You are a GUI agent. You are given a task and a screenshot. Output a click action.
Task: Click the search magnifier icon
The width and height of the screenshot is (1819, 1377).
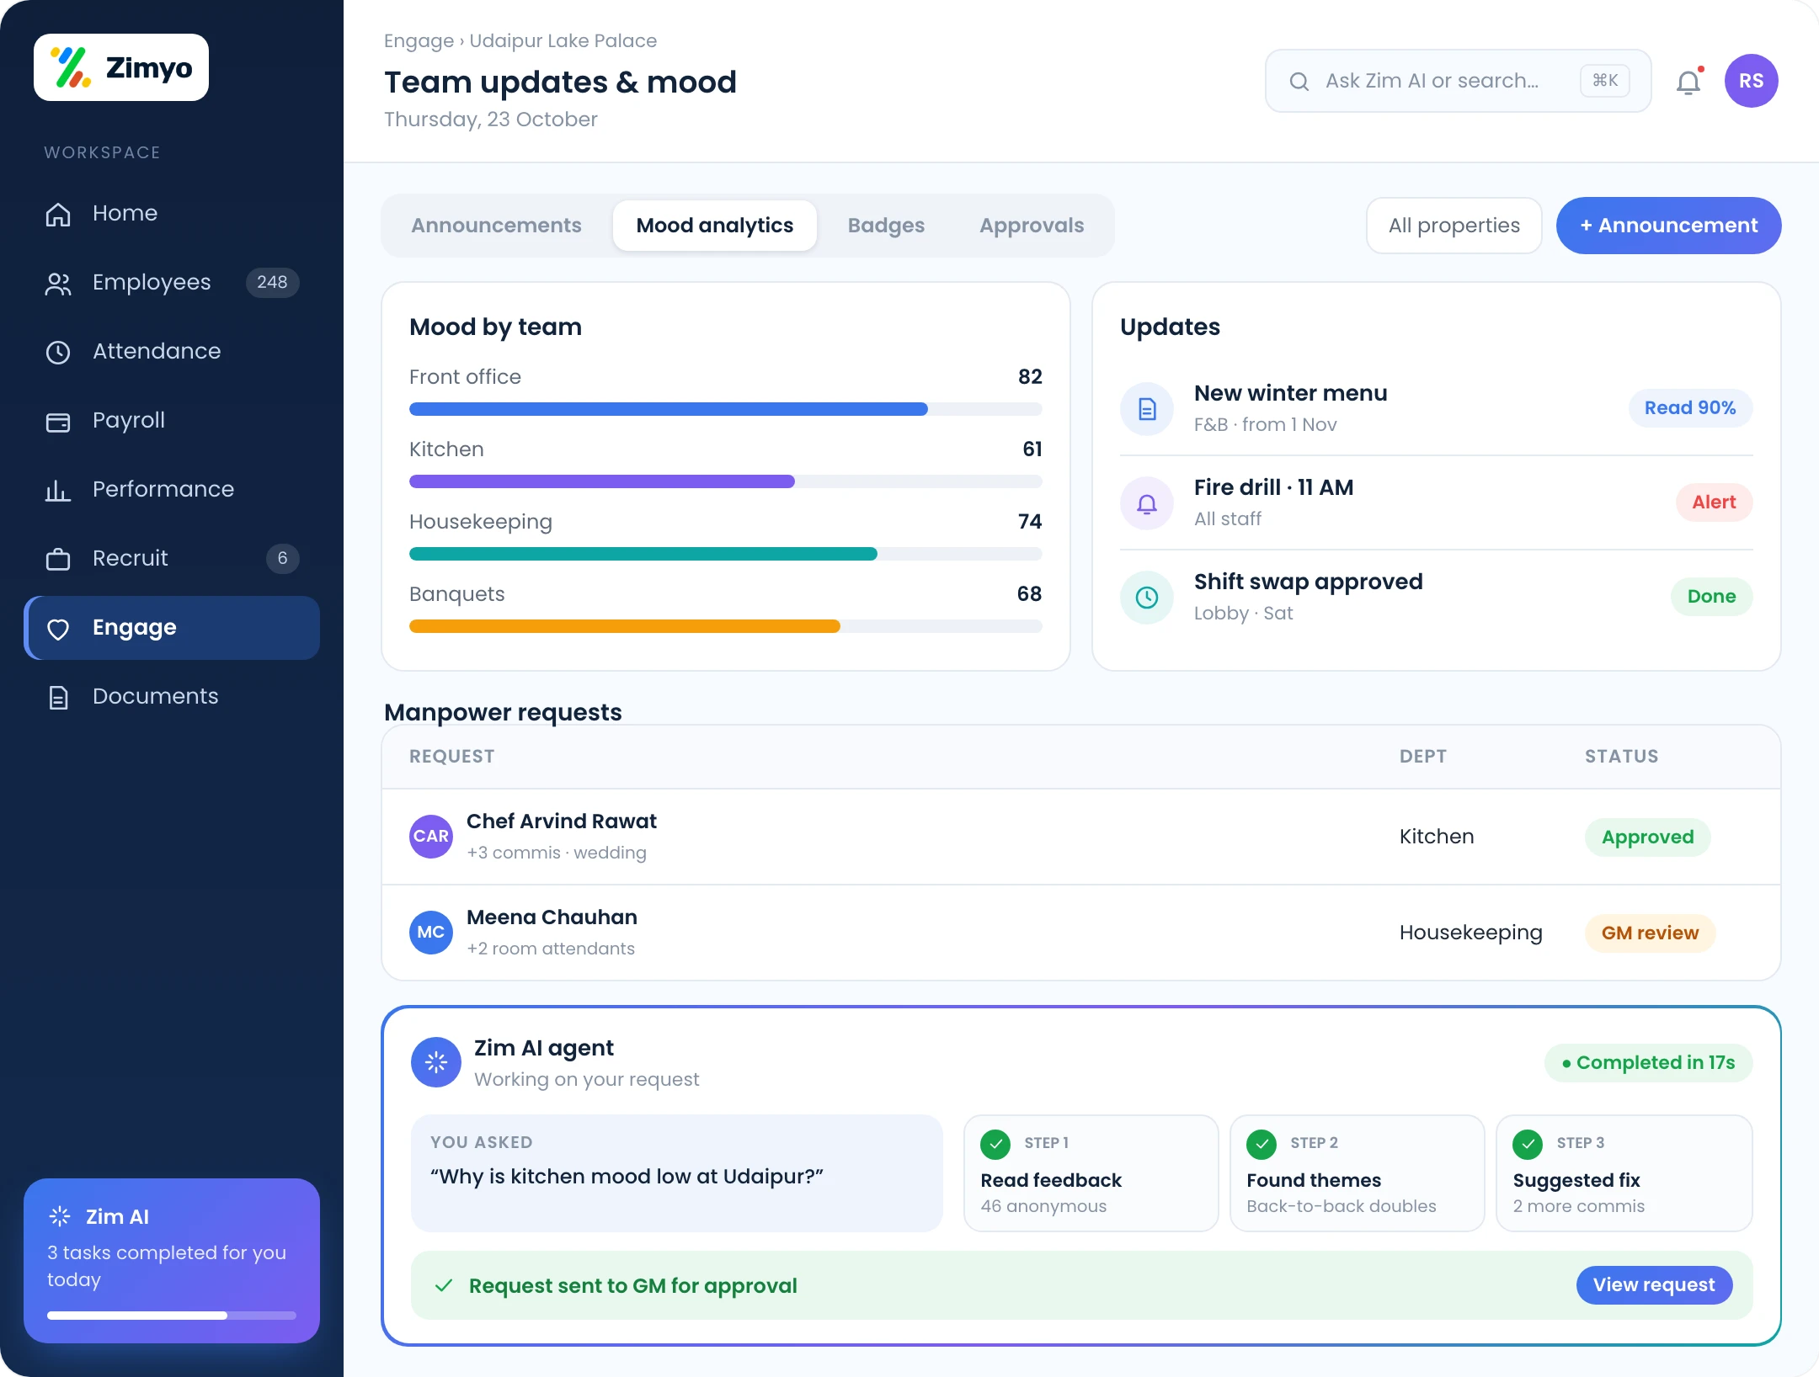pos(1299,81)
